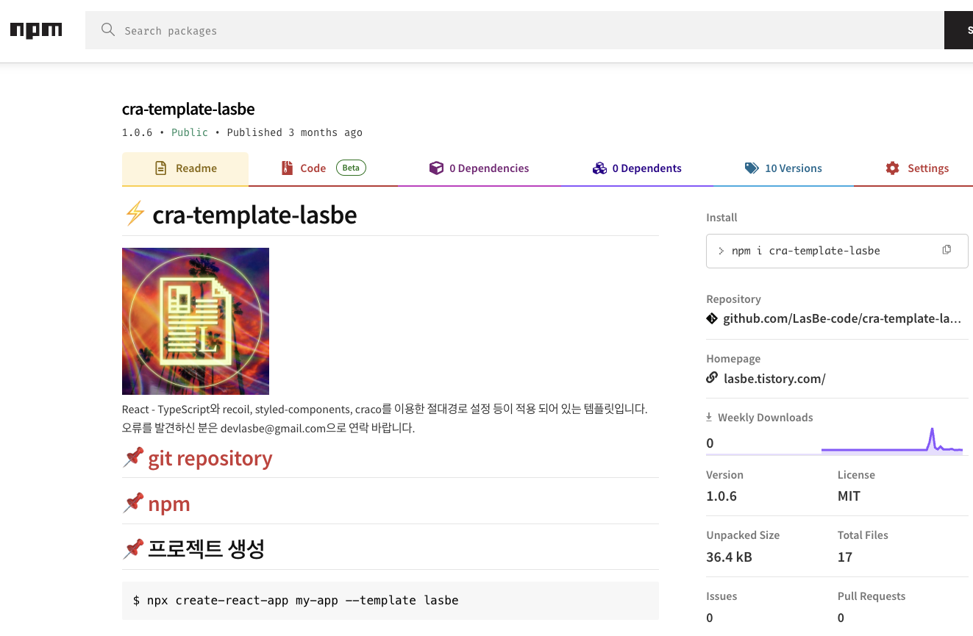973x636 pixels.
Task: Click the npm i cra-template-lasbe command
Action: point(805,251)
